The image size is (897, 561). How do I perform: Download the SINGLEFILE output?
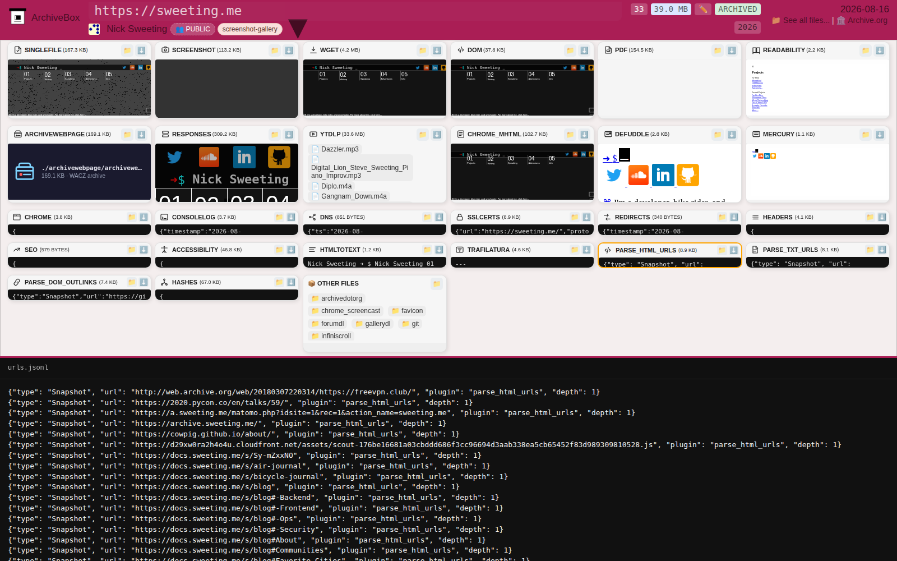click(141, 50)
